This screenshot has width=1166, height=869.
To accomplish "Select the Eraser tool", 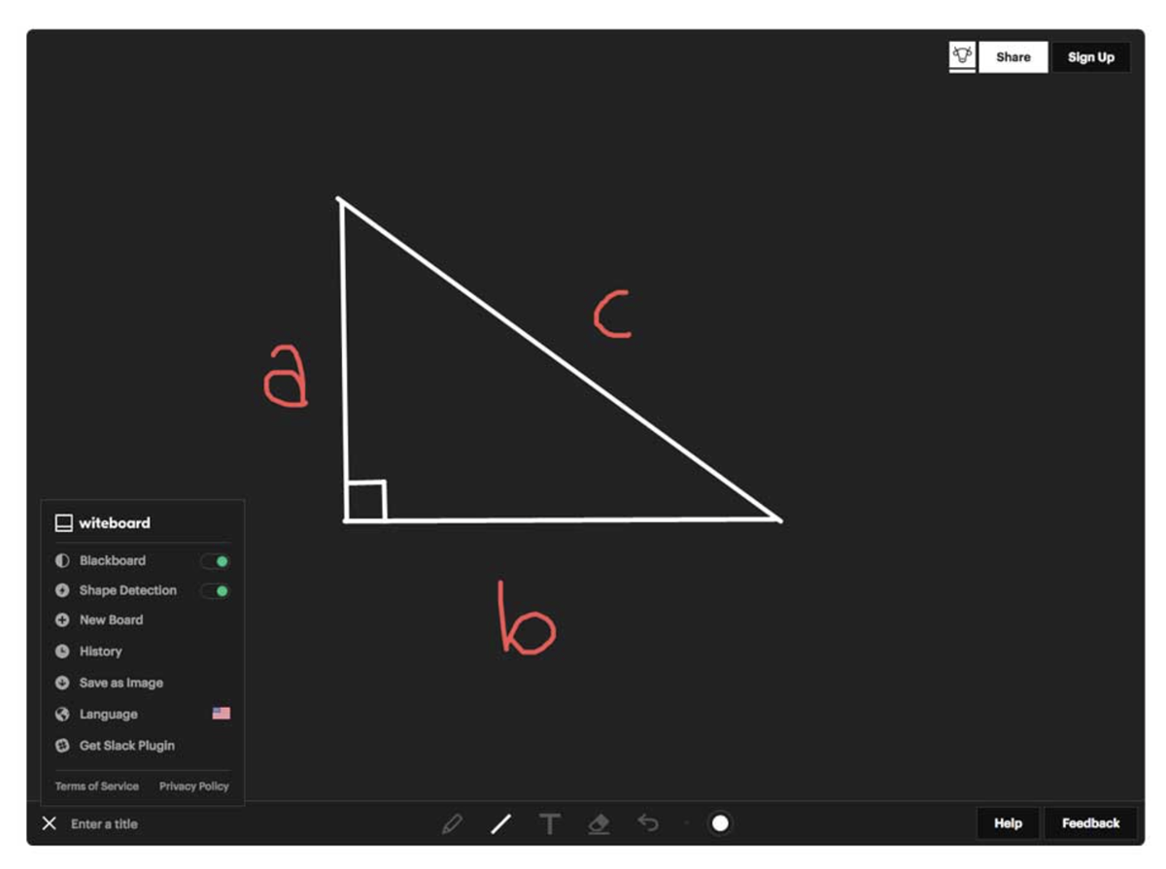I will click(x=599, y=823).
